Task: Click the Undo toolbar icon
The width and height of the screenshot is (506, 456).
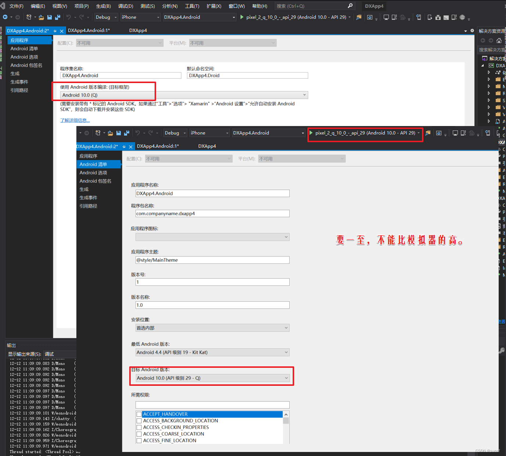Action: (68, 17)
